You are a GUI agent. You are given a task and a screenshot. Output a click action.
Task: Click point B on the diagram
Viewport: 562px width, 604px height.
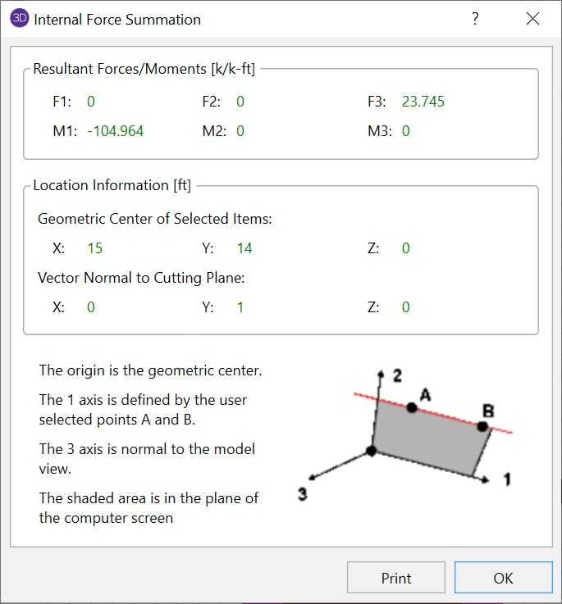[482, 425]
